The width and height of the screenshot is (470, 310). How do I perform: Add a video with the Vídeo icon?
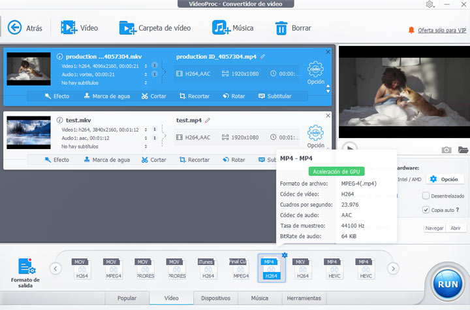pos(69,27)
